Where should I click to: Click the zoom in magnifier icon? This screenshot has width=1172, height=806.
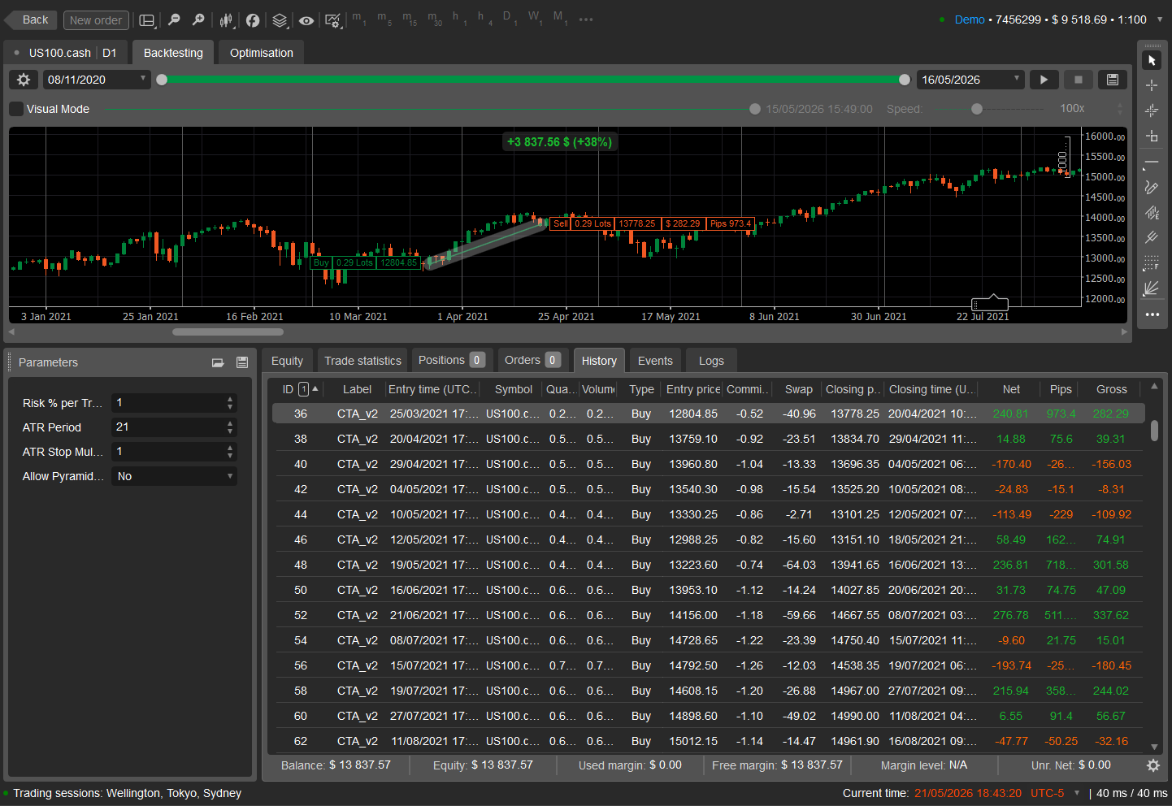(x=198, y=19)
